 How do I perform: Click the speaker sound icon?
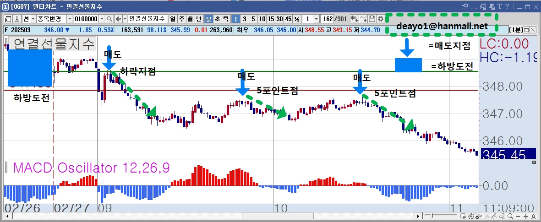pyautogui.click(x=118, y=19)
